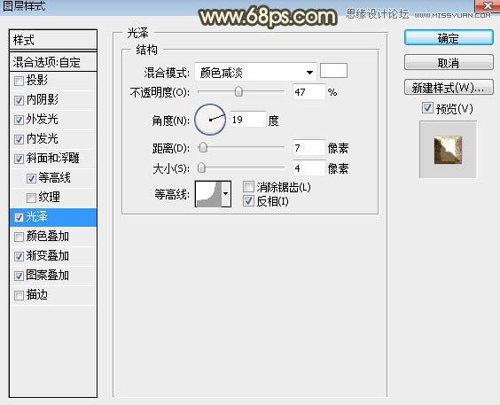Screen dimensions: 500x405
Task: Click the 确定 OK button
Action: tap(449, 38)
